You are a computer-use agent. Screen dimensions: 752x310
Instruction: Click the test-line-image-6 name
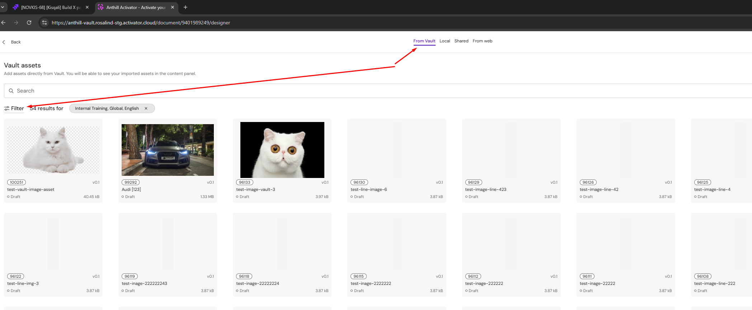tap(369, 189)
